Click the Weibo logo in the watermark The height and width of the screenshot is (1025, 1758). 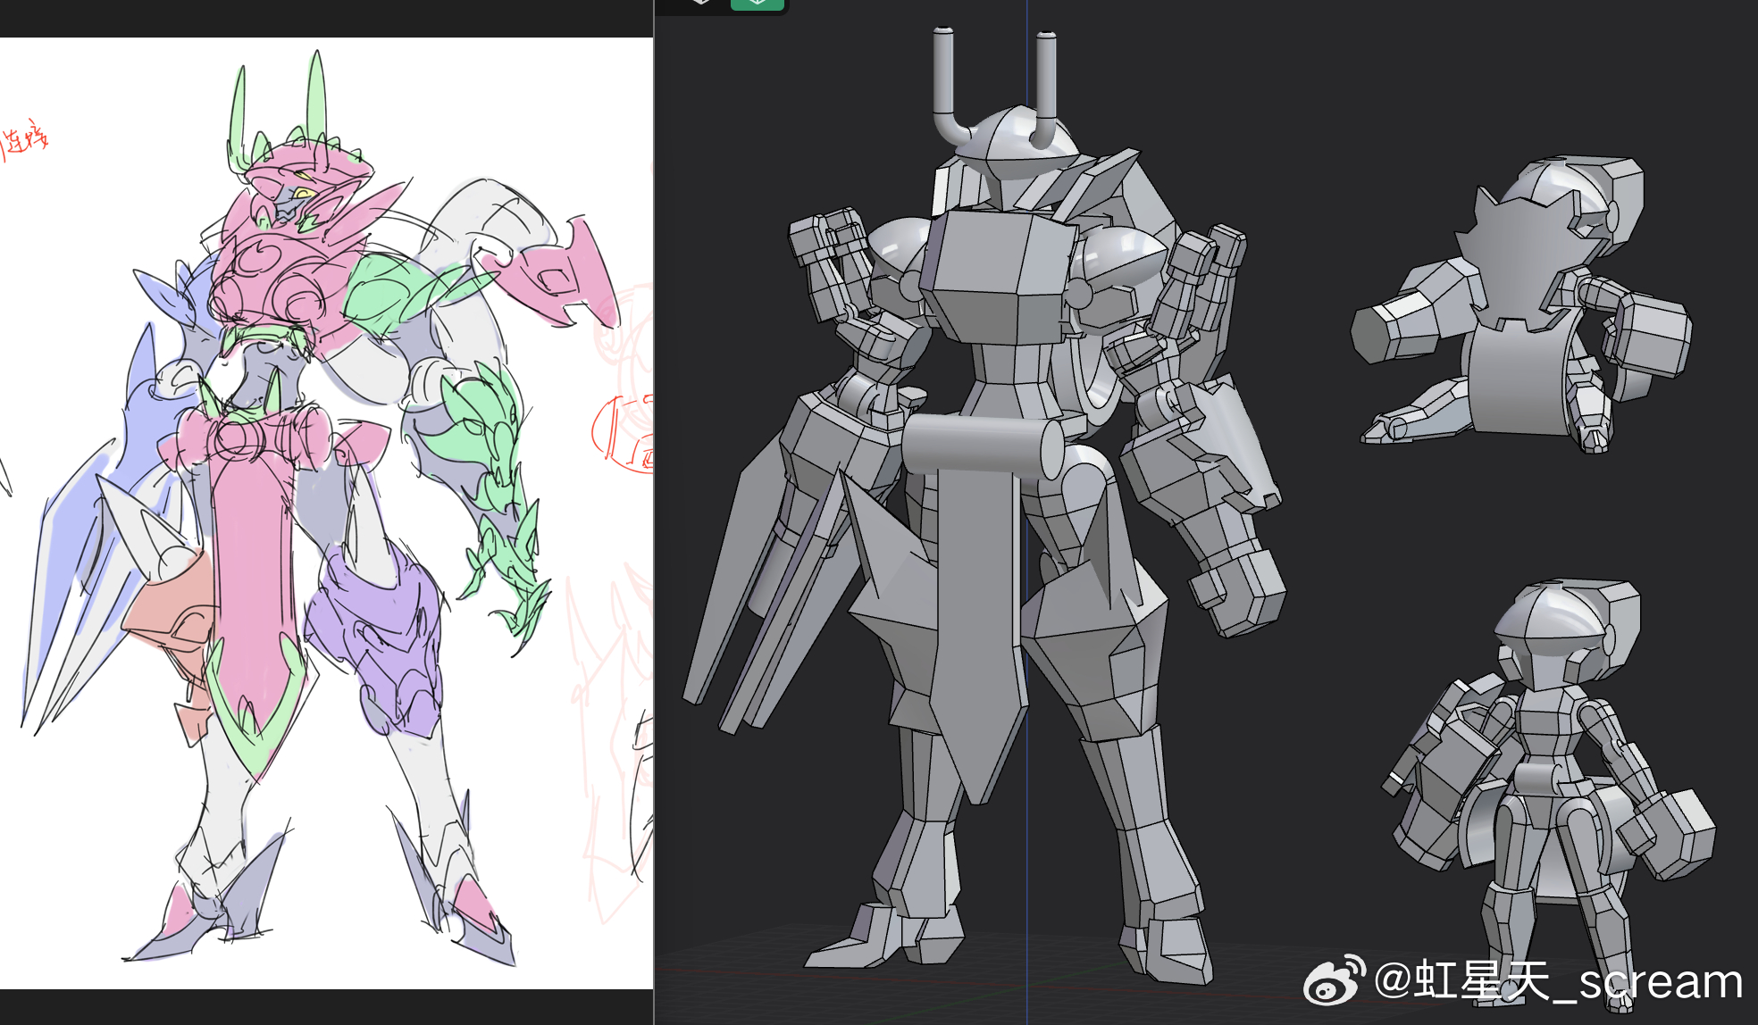tap(1334, 980)
